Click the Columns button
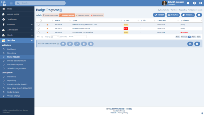The height and width of the screenshot is (115, 204). [173, 15]
